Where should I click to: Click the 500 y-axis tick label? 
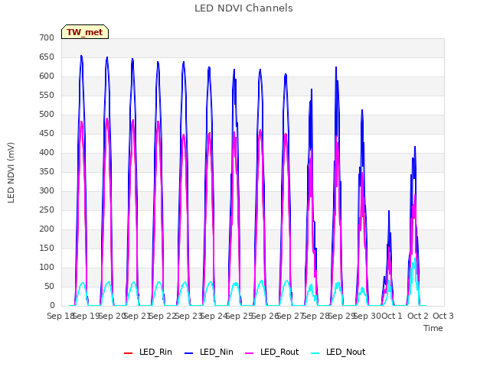point(47,114)
